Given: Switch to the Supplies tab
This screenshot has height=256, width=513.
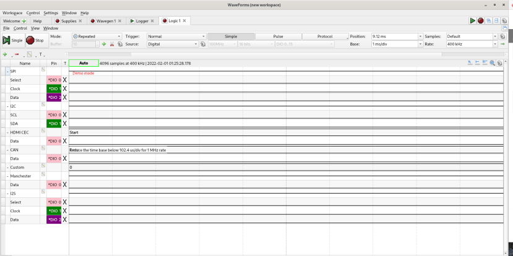Looking at the screenshot, I should [x=69, y=21].
